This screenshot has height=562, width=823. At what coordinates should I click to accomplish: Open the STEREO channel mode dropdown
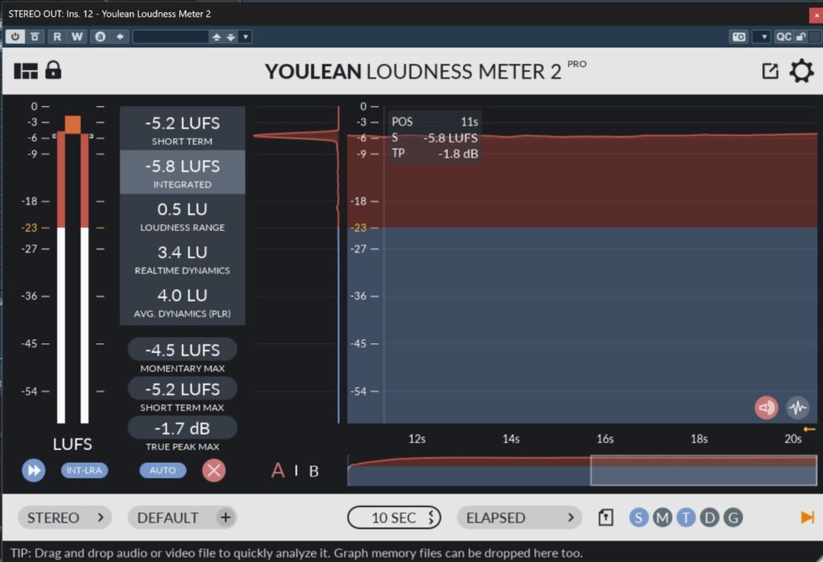point(65,518)
